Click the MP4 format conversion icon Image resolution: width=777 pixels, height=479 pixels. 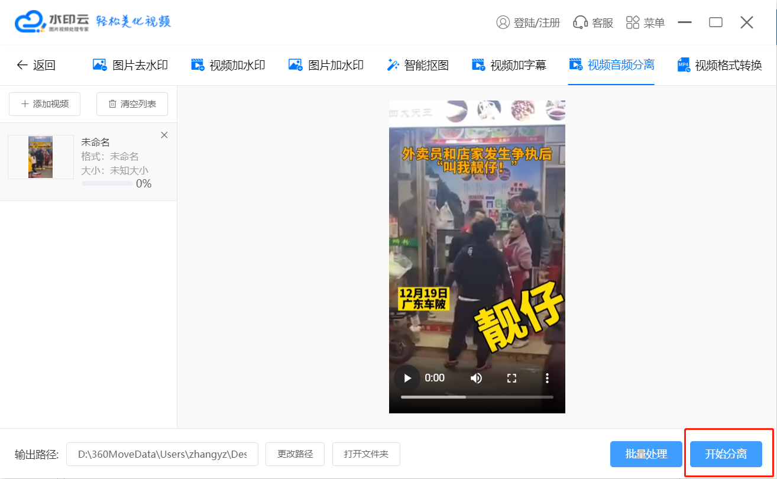coord(684,66)
